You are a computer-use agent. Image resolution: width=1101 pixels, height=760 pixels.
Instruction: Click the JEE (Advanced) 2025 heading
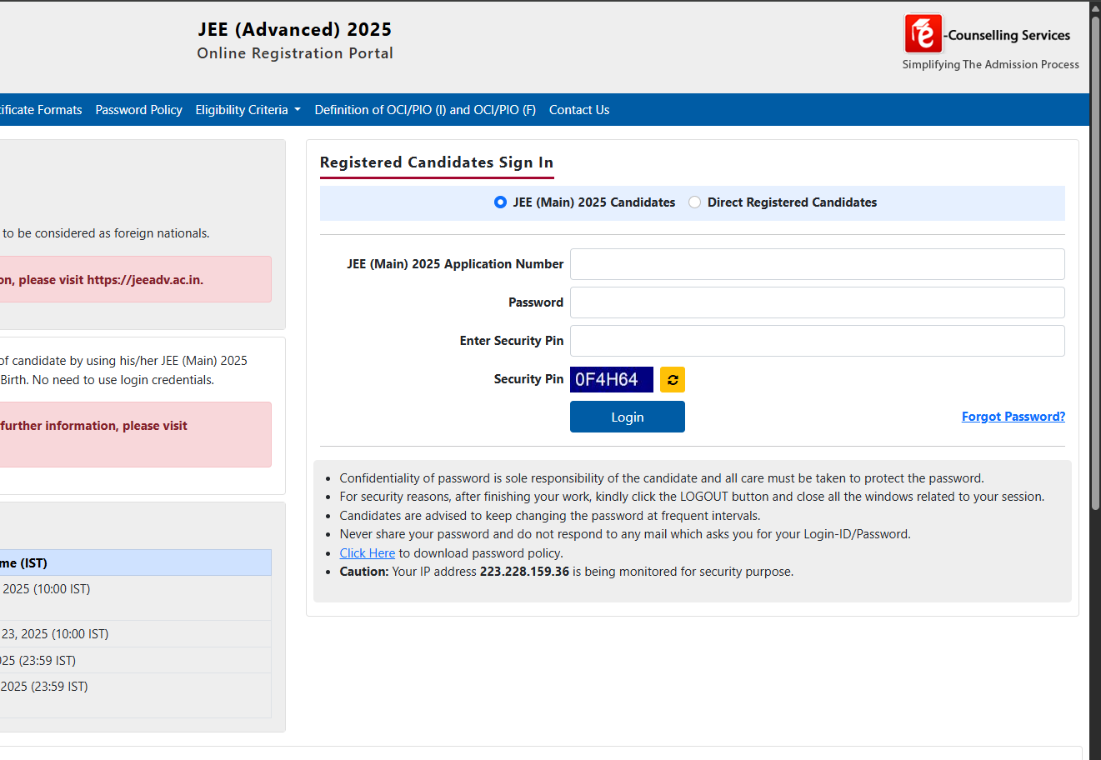click(295, 29)
